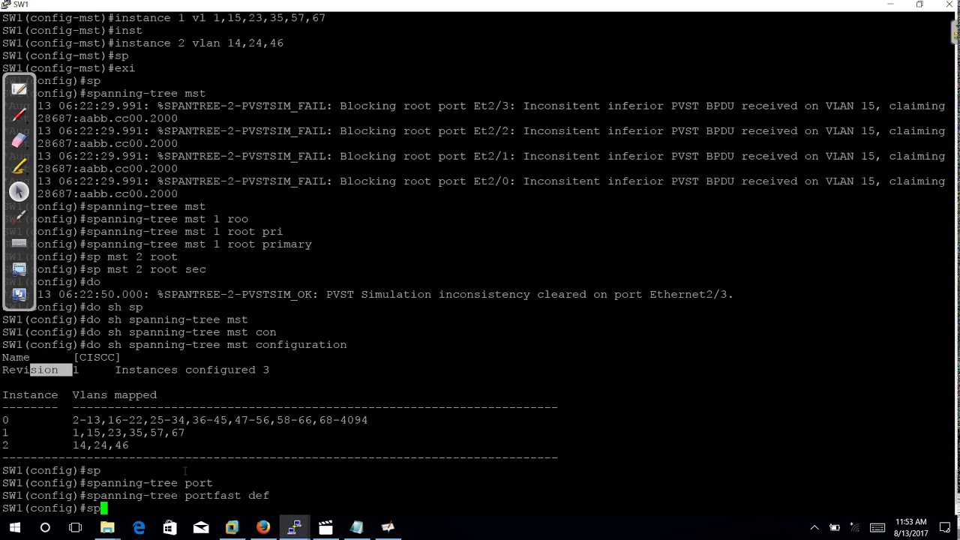Screen dimensions: 960x540
Task: Click the SW1 window title bar icon
Action: (x=6, y=4)
